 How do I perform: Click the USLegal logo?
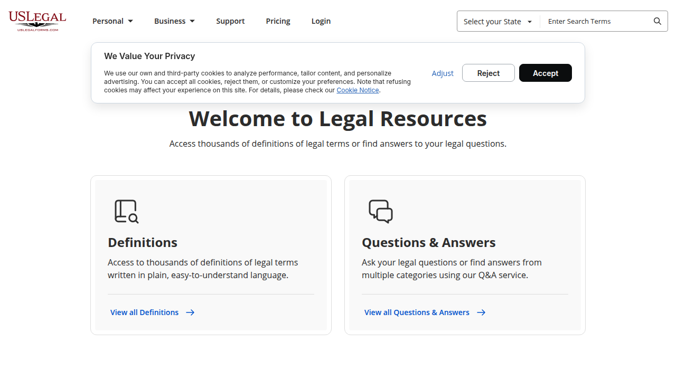coord(37,21)
